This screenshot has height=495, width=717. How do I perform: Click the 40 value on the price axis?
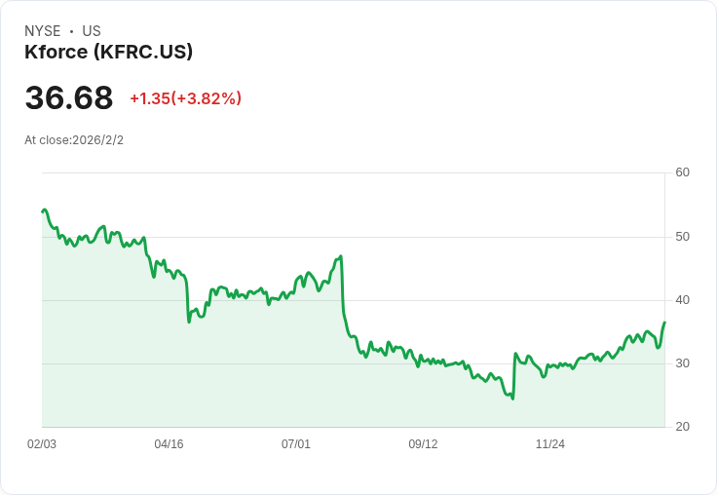(683, 300)
